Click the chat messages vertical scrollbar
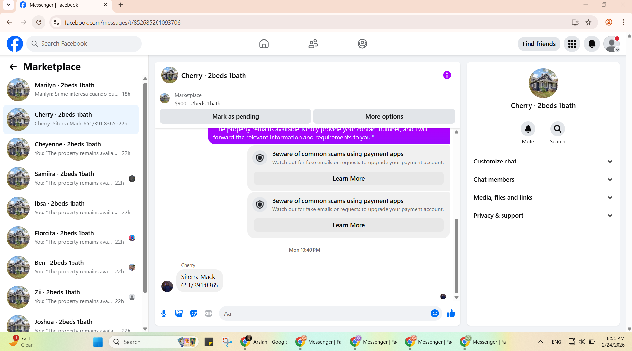The image size is (632, 351). 456,256
